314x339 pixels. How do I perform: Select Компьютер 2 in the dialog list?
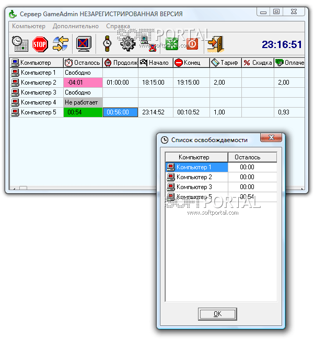[221, 177]
